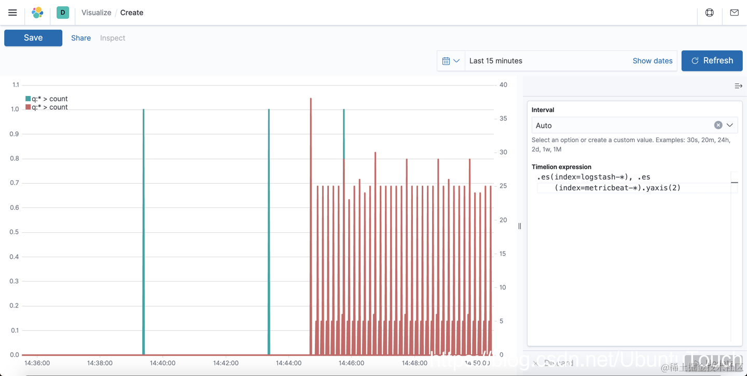Open the Share menu
747x376 pixels.
(x=81, y=38)
